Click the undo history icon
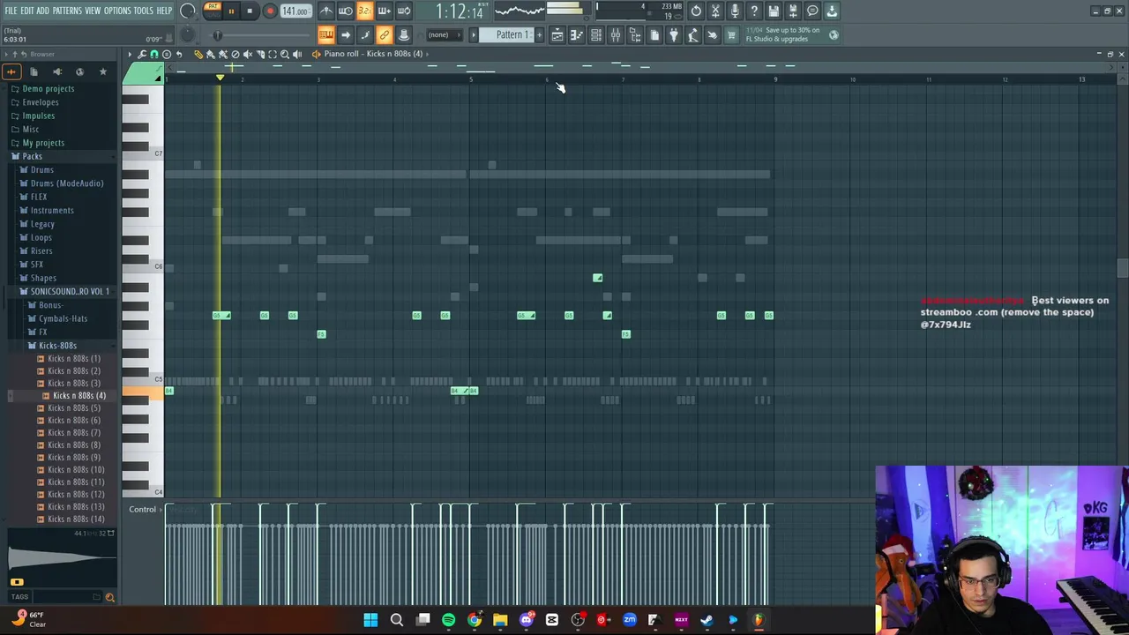1129x635 pixels. click(696, 11)
